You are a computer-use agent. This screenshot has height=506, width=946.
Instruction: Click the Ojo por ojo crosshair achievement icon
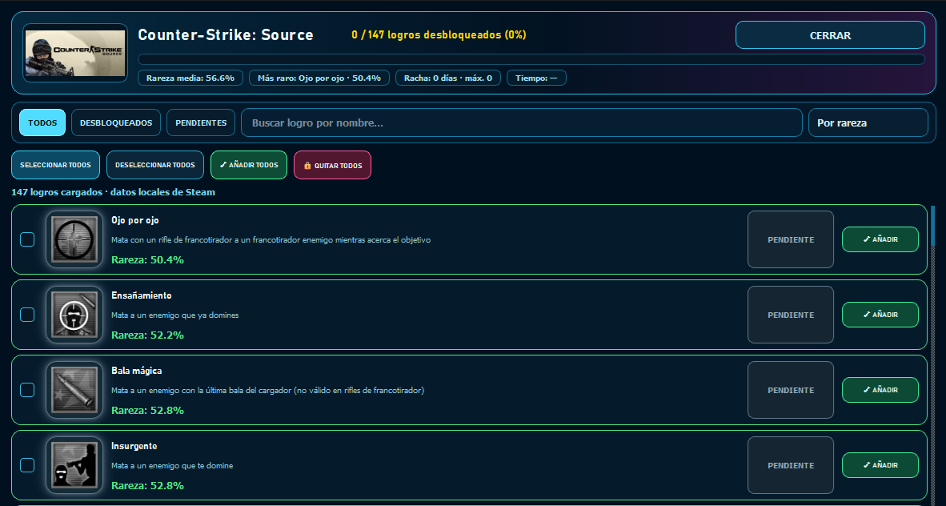74,239
